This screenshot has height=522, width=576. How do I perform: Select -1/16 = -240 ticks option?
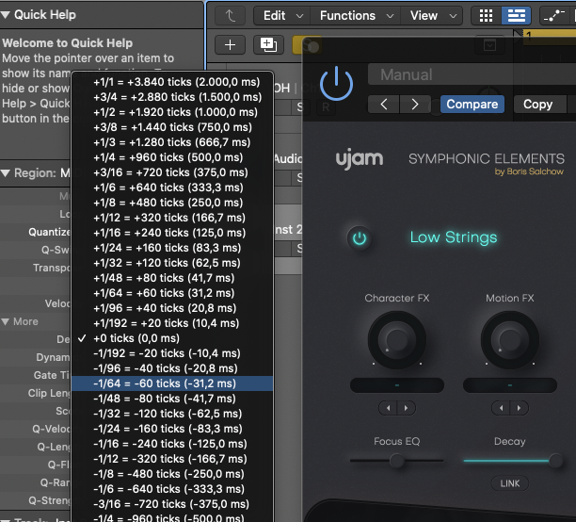point(172,444)
